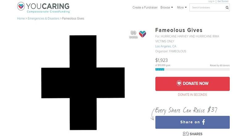Share the fundraiser on Facebook

click(x=192, y=122)
